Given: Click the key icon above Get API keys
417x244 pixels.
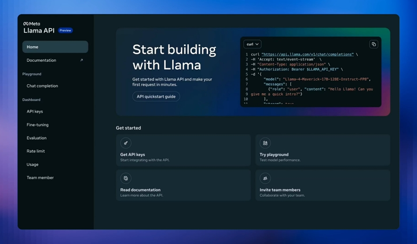Looking at the screenshot, I should [x=126, y=143].
